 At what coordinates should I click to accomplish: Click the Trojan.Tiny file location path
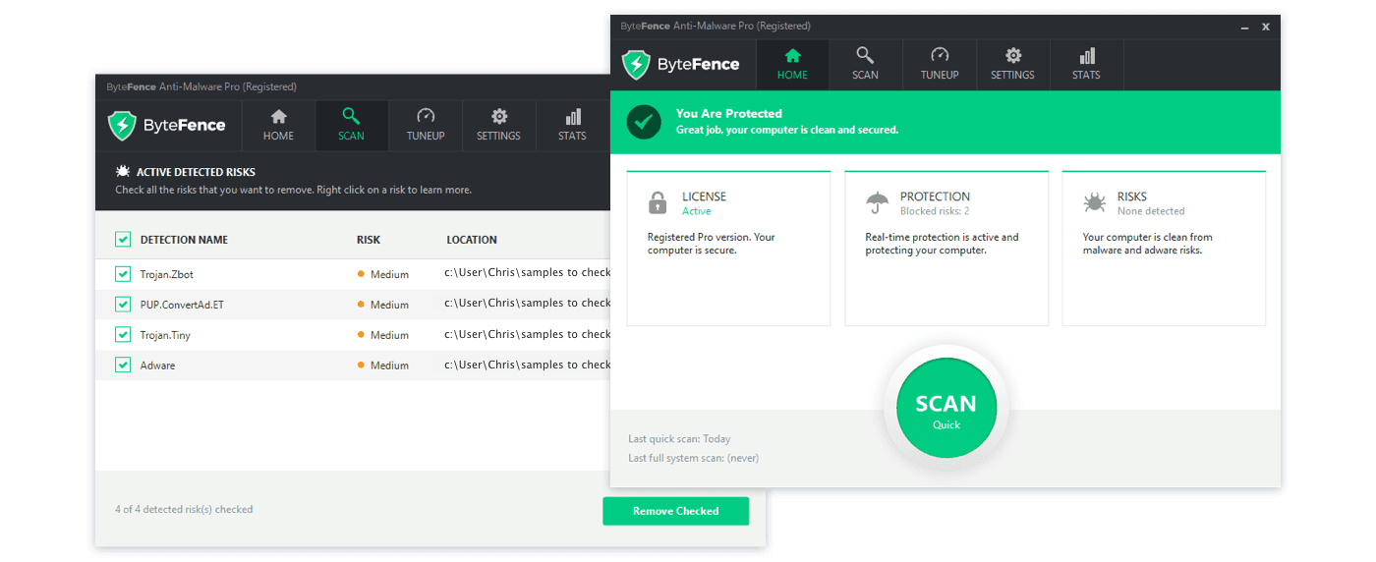(528, 334)
